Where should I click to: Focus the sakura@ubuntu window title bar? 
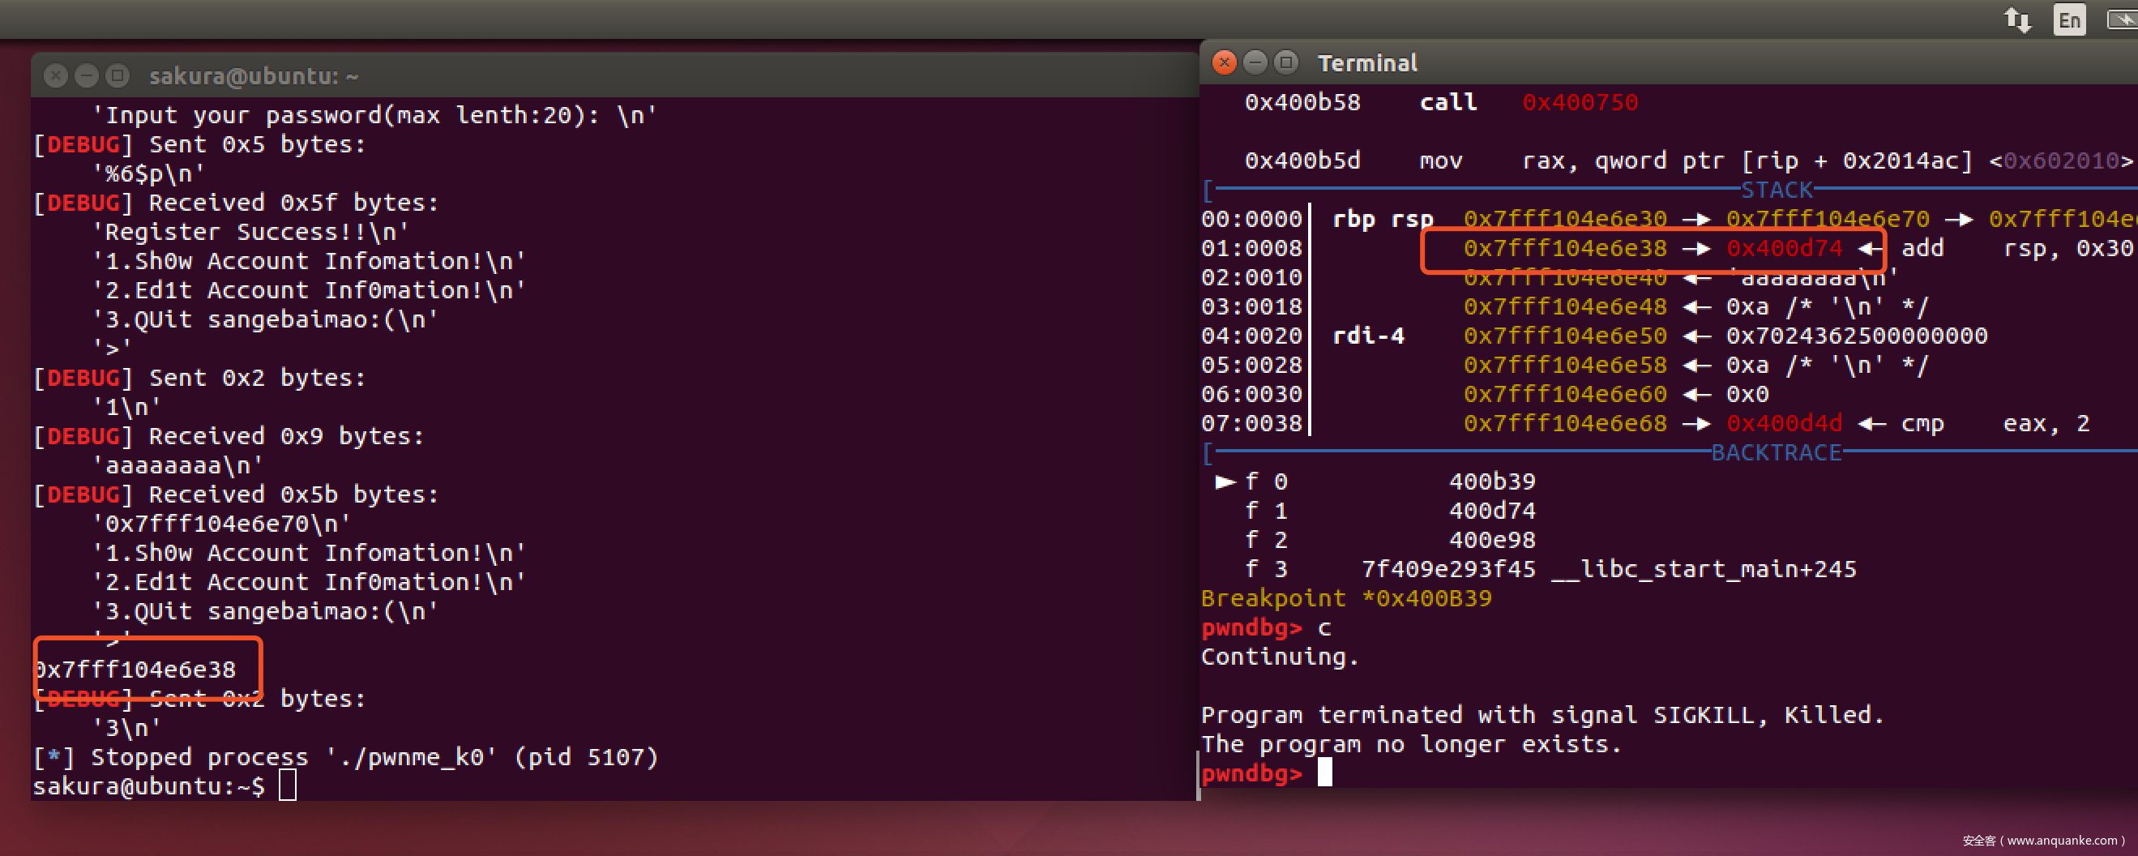[x=664, y=76]
